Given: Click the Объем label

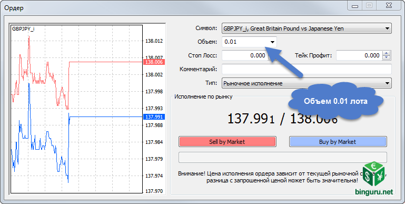Looking at the screenshot, I should (207, 42).
